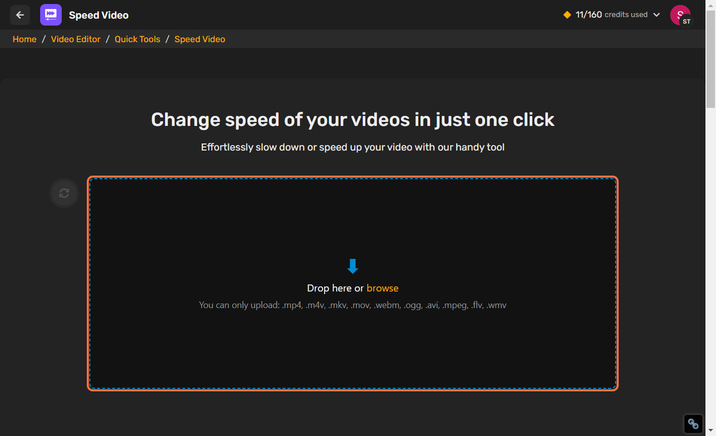
Task: Click the link chain icon at bottom right
Action: (693, 424)
